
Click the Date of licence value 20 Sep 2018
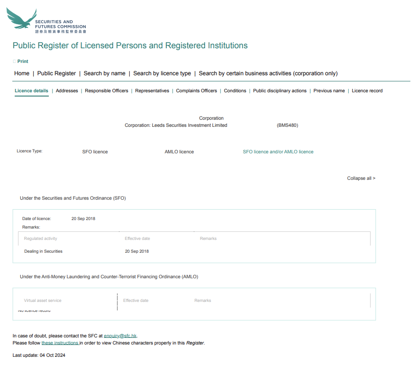coord(83,219)
